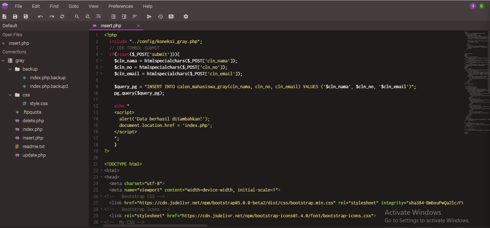Viewport: 490px width, 228px height.
Task: Open the View menu
Action: coord(93,6)
